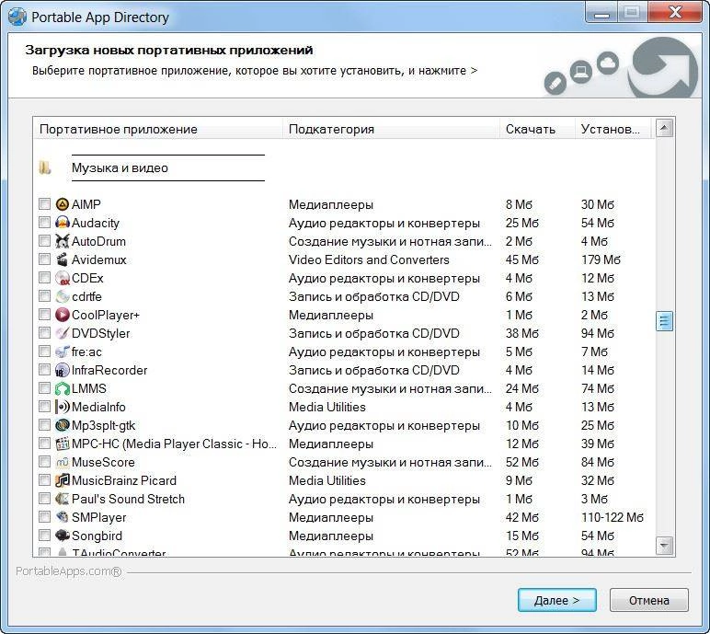
Task: Click the Video Editors and Converters subcategory text
Action: pos(369,259)
